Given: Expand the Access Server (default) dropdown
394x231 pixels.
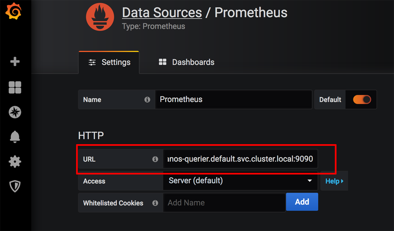Looking at the screenshot, I should [x=240, y=181].
